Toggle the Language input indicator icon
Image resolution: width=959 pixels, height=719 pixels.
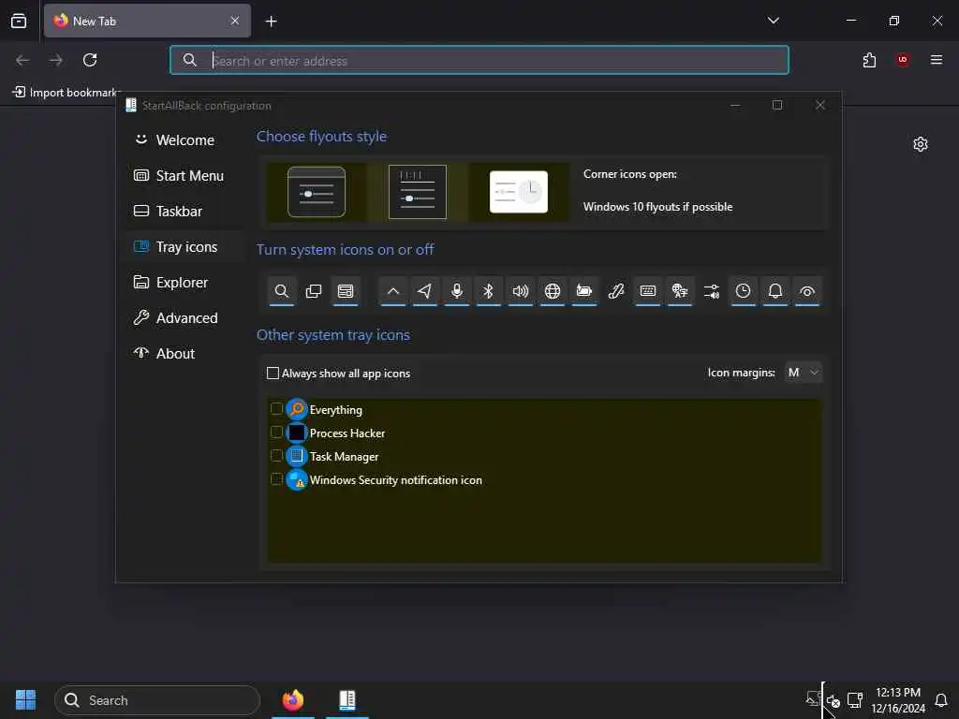tap(680, 291)
